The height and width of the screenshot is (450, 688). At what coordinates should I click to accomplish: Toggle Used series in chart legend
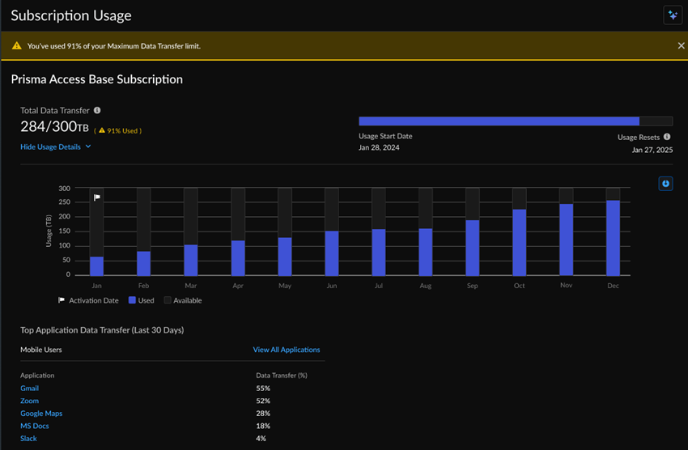tap(141, 300)
